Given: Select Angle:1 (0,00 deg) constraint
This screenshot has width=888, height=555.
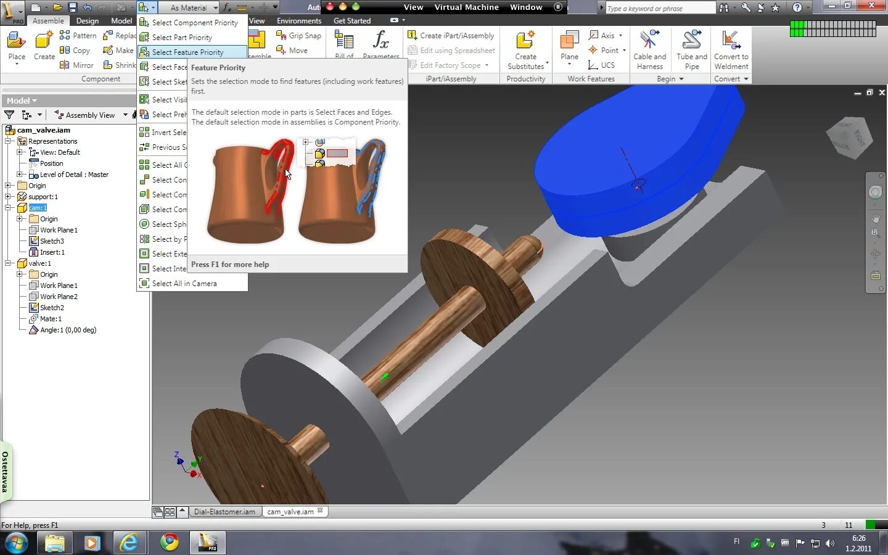Looking at the screenshot, I should pyautogui.click(x=68, y=330).
